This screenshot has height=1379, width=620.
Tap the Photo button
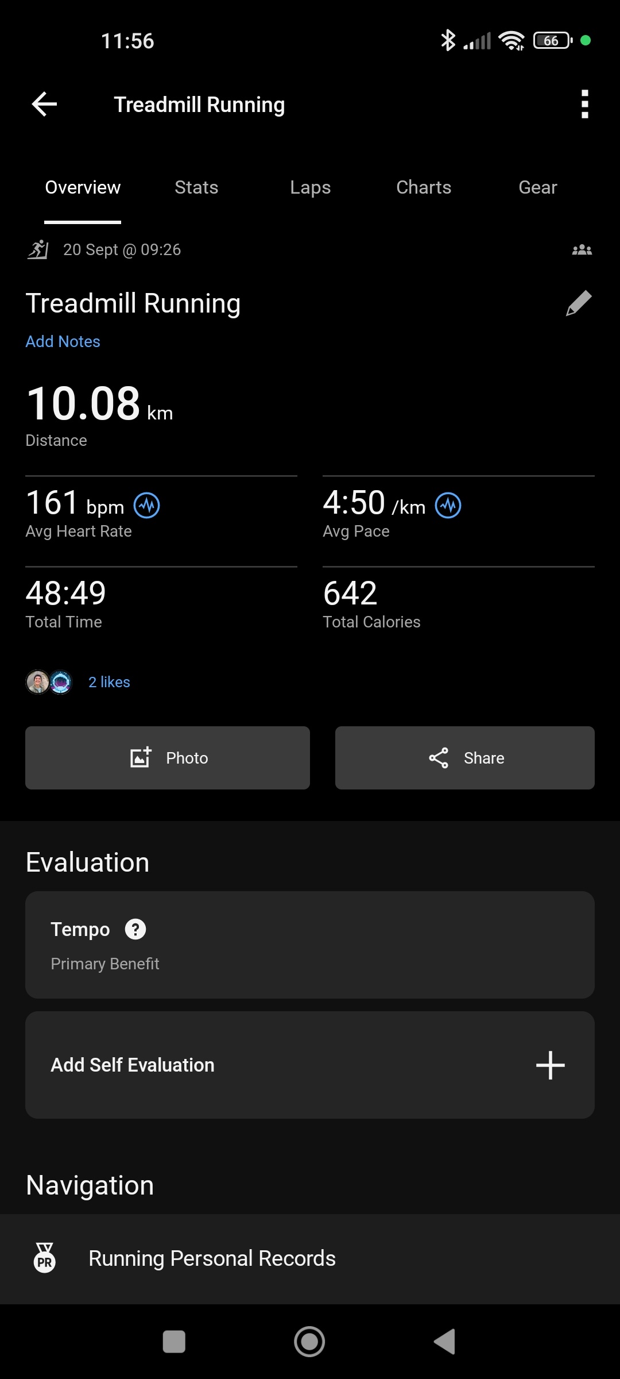coord(168,758)
